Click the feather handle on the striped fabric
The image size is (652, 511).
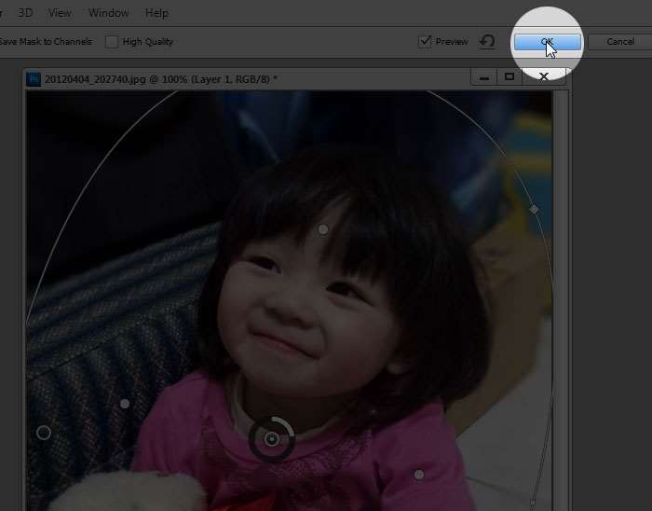click(125, 404)
